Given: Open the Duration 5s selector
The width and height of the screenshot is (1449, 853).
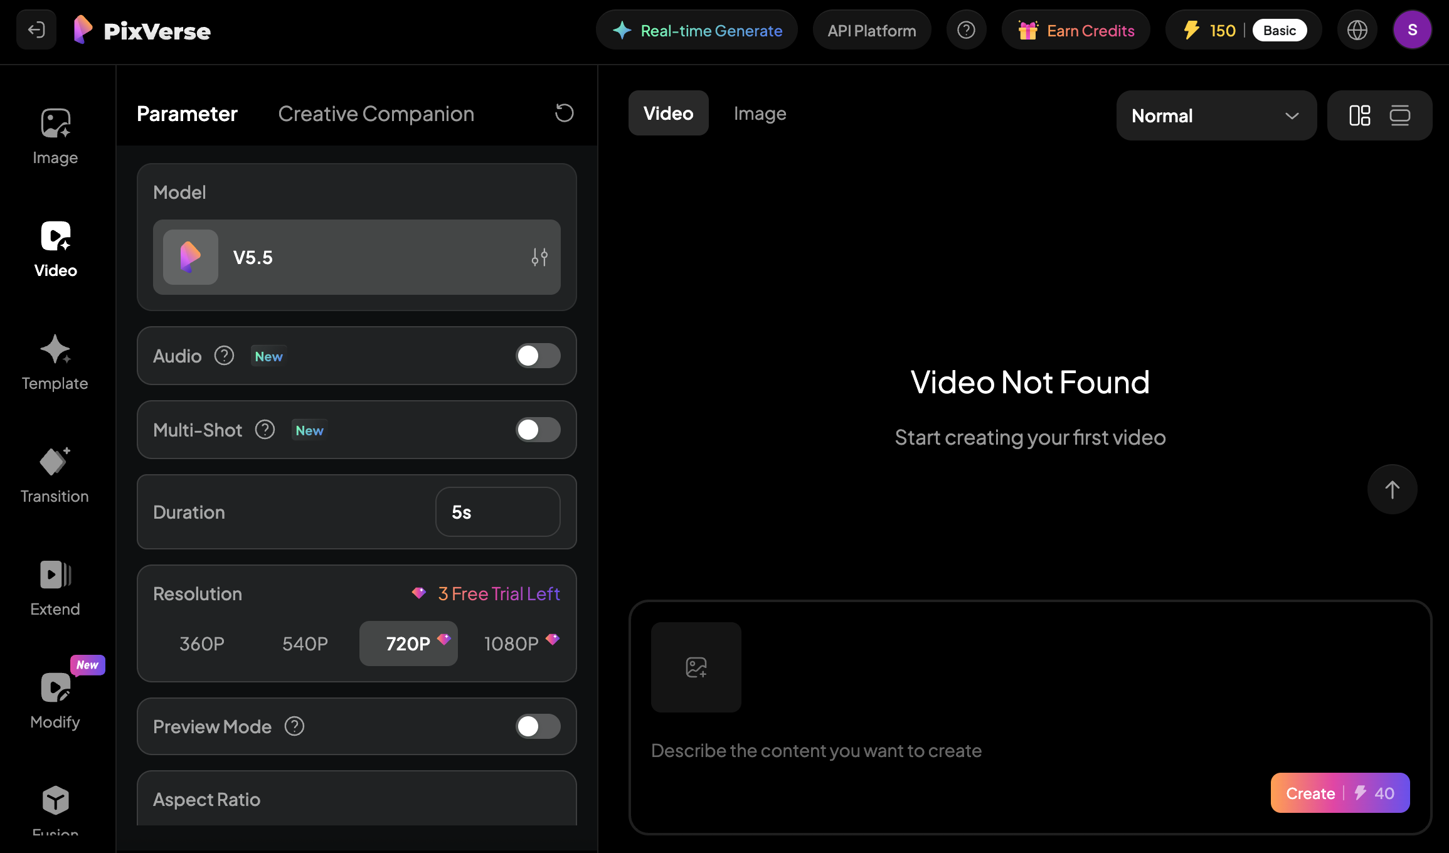Looking at the screenshot, I should click(497, 512).
